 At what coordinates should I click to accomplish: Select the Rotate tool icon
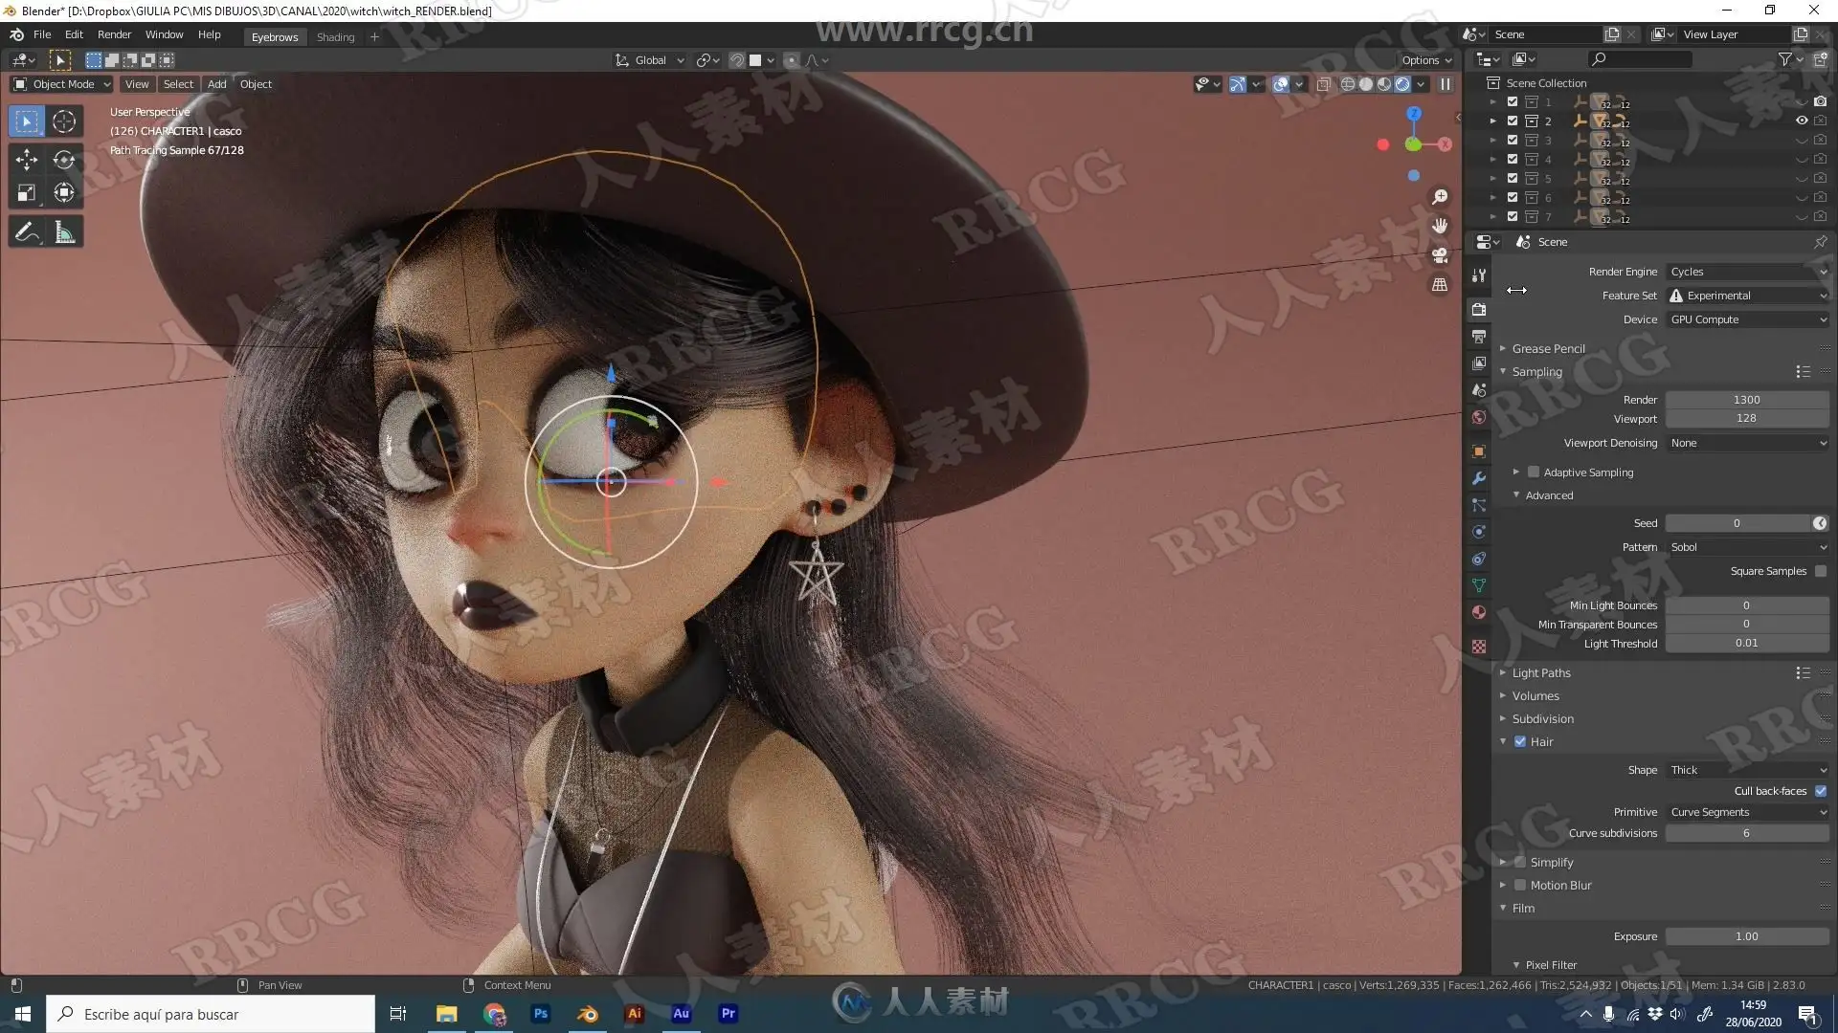click(x=64, y=160)
